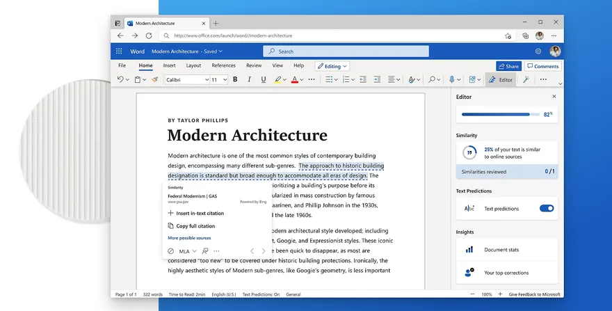
Task: Click the Share button
Action: coord(508,66)
